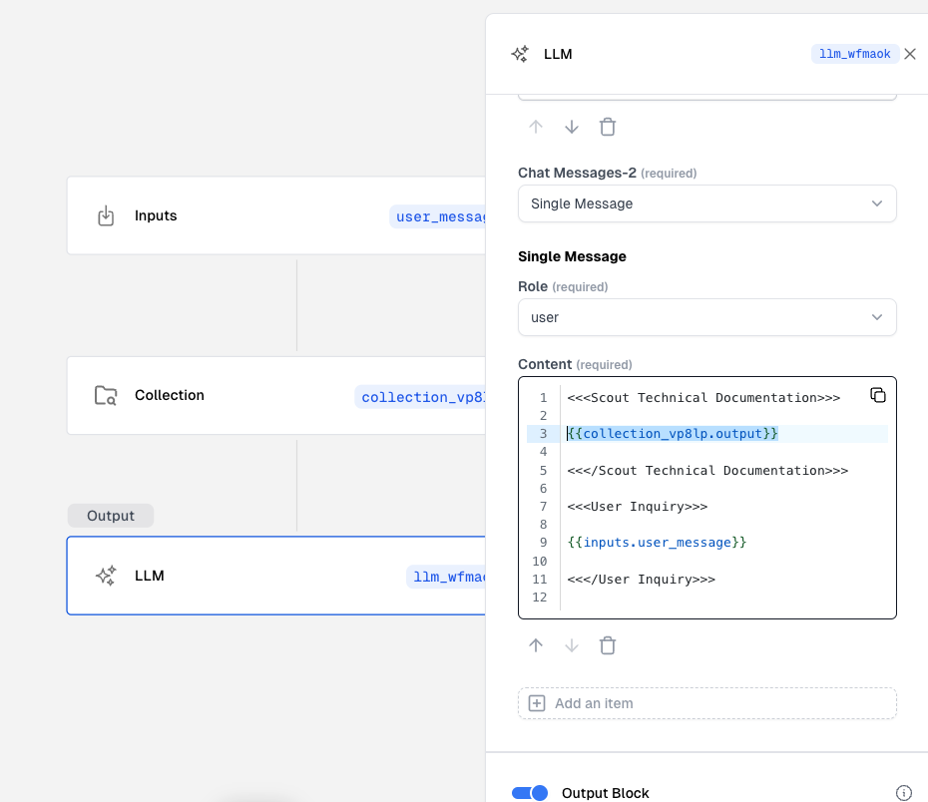Open the info icon beside Output Block
This screenshot has height=802, width=928.
(904, 793)
